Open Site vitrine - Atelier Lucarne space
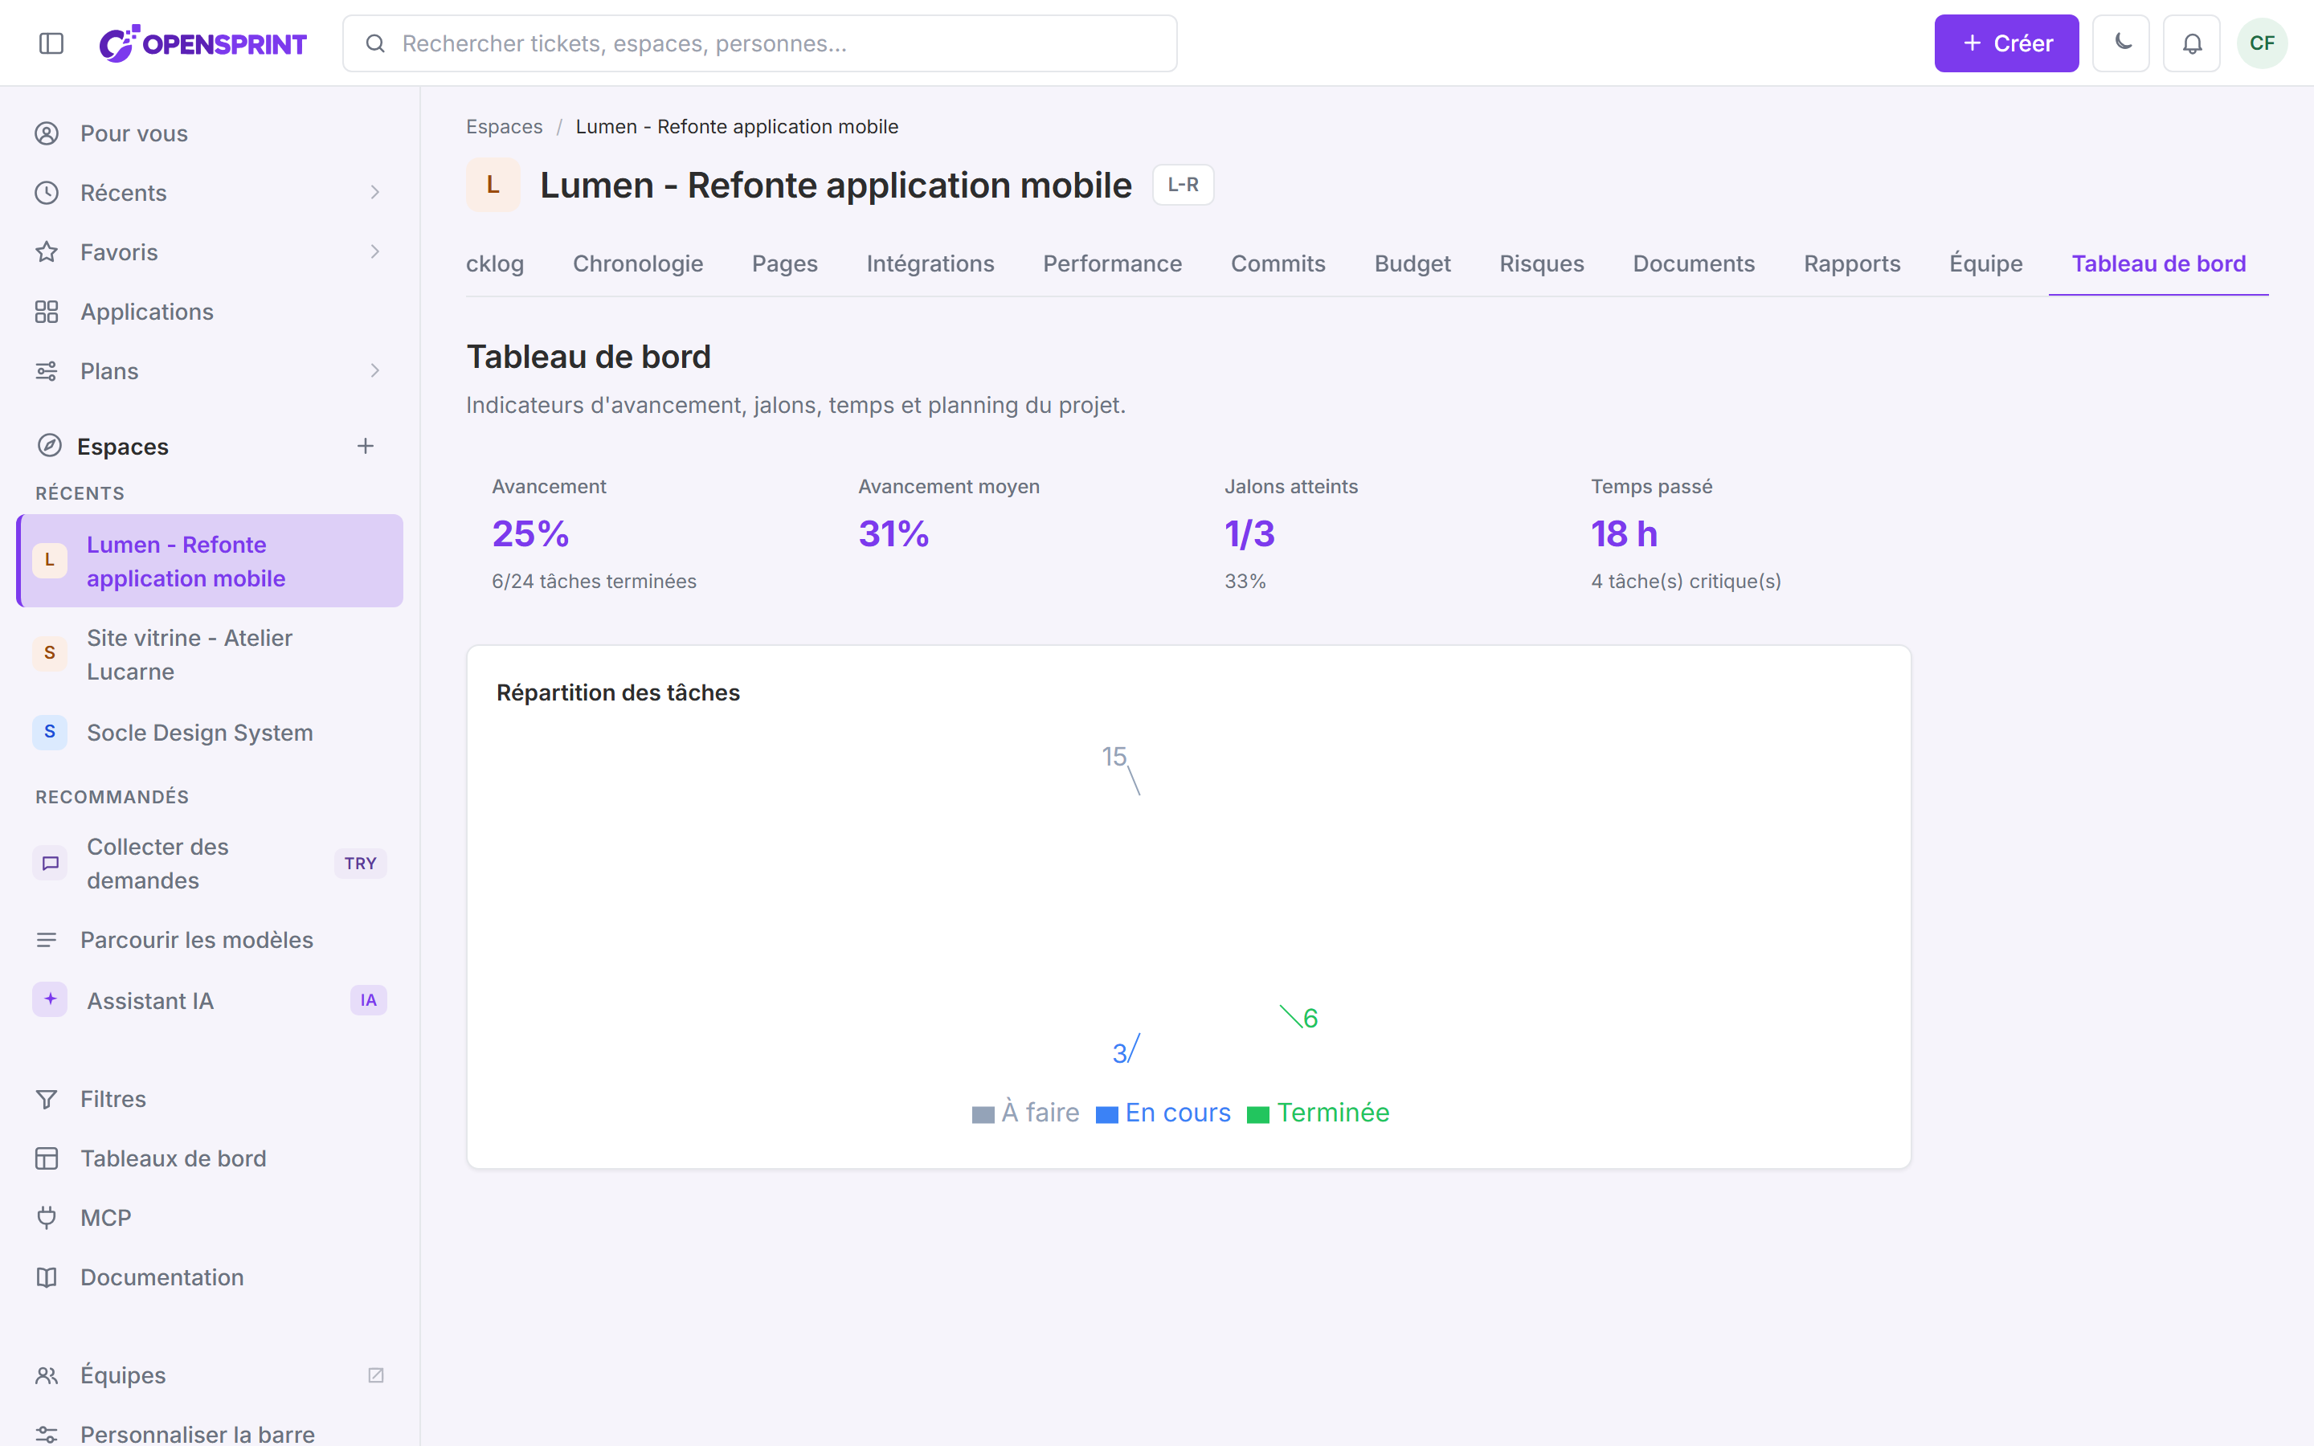The width and height of the screenshot is (2314, 1446). 210,655
